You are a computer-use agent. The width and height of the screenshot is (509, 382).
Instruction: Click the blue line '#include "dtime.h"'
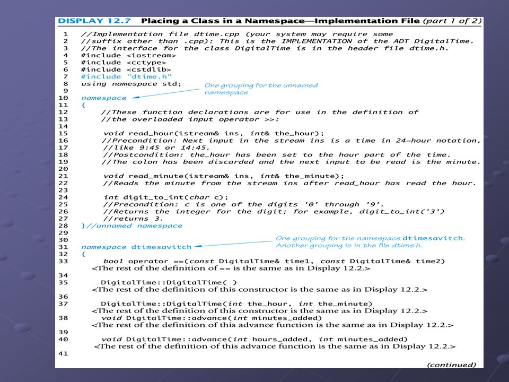coord(126,76)
